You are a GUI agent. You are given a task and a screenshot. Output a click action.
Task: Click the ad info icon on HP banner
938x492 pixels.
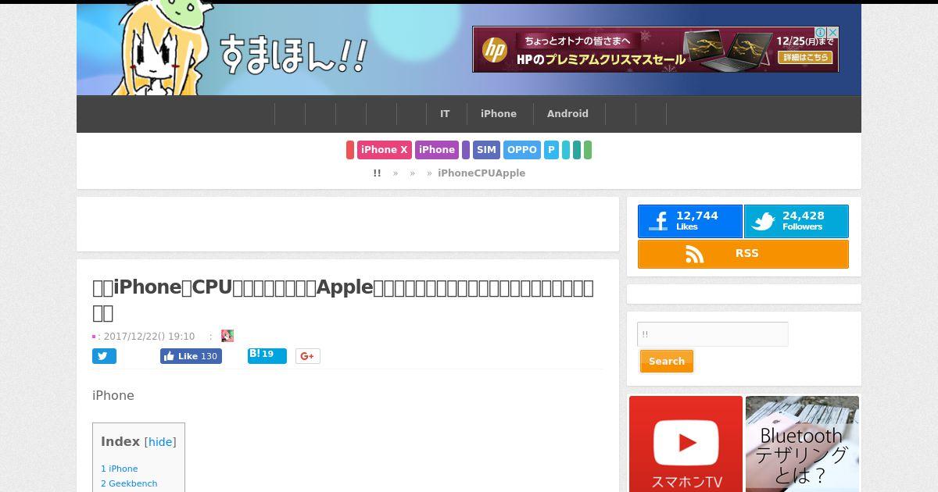[822, 32]
